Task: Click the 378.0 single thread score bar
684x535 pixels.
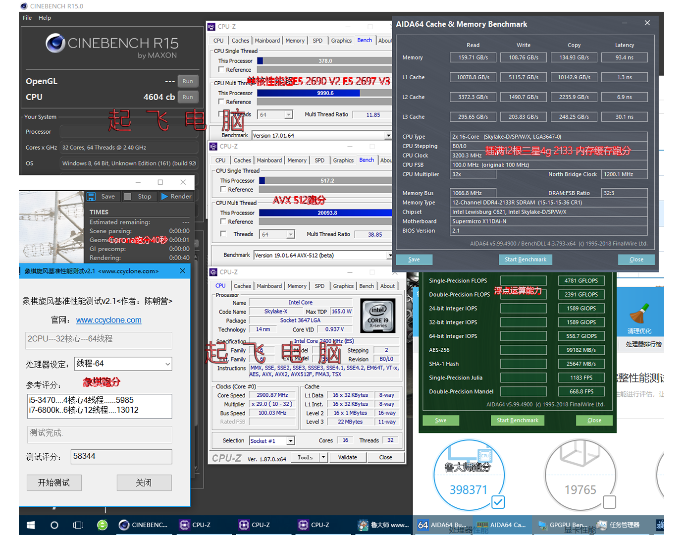Action: tap(325, 61)
